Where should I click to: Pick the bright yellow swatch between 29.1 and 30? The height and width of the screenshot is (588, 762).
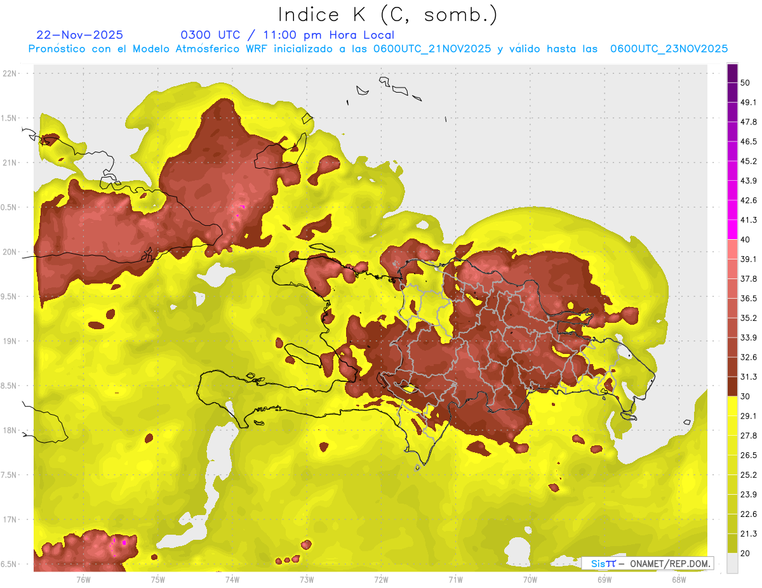[732, 406]
